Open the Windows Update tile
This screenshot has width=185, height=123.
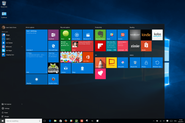[157, 63]
